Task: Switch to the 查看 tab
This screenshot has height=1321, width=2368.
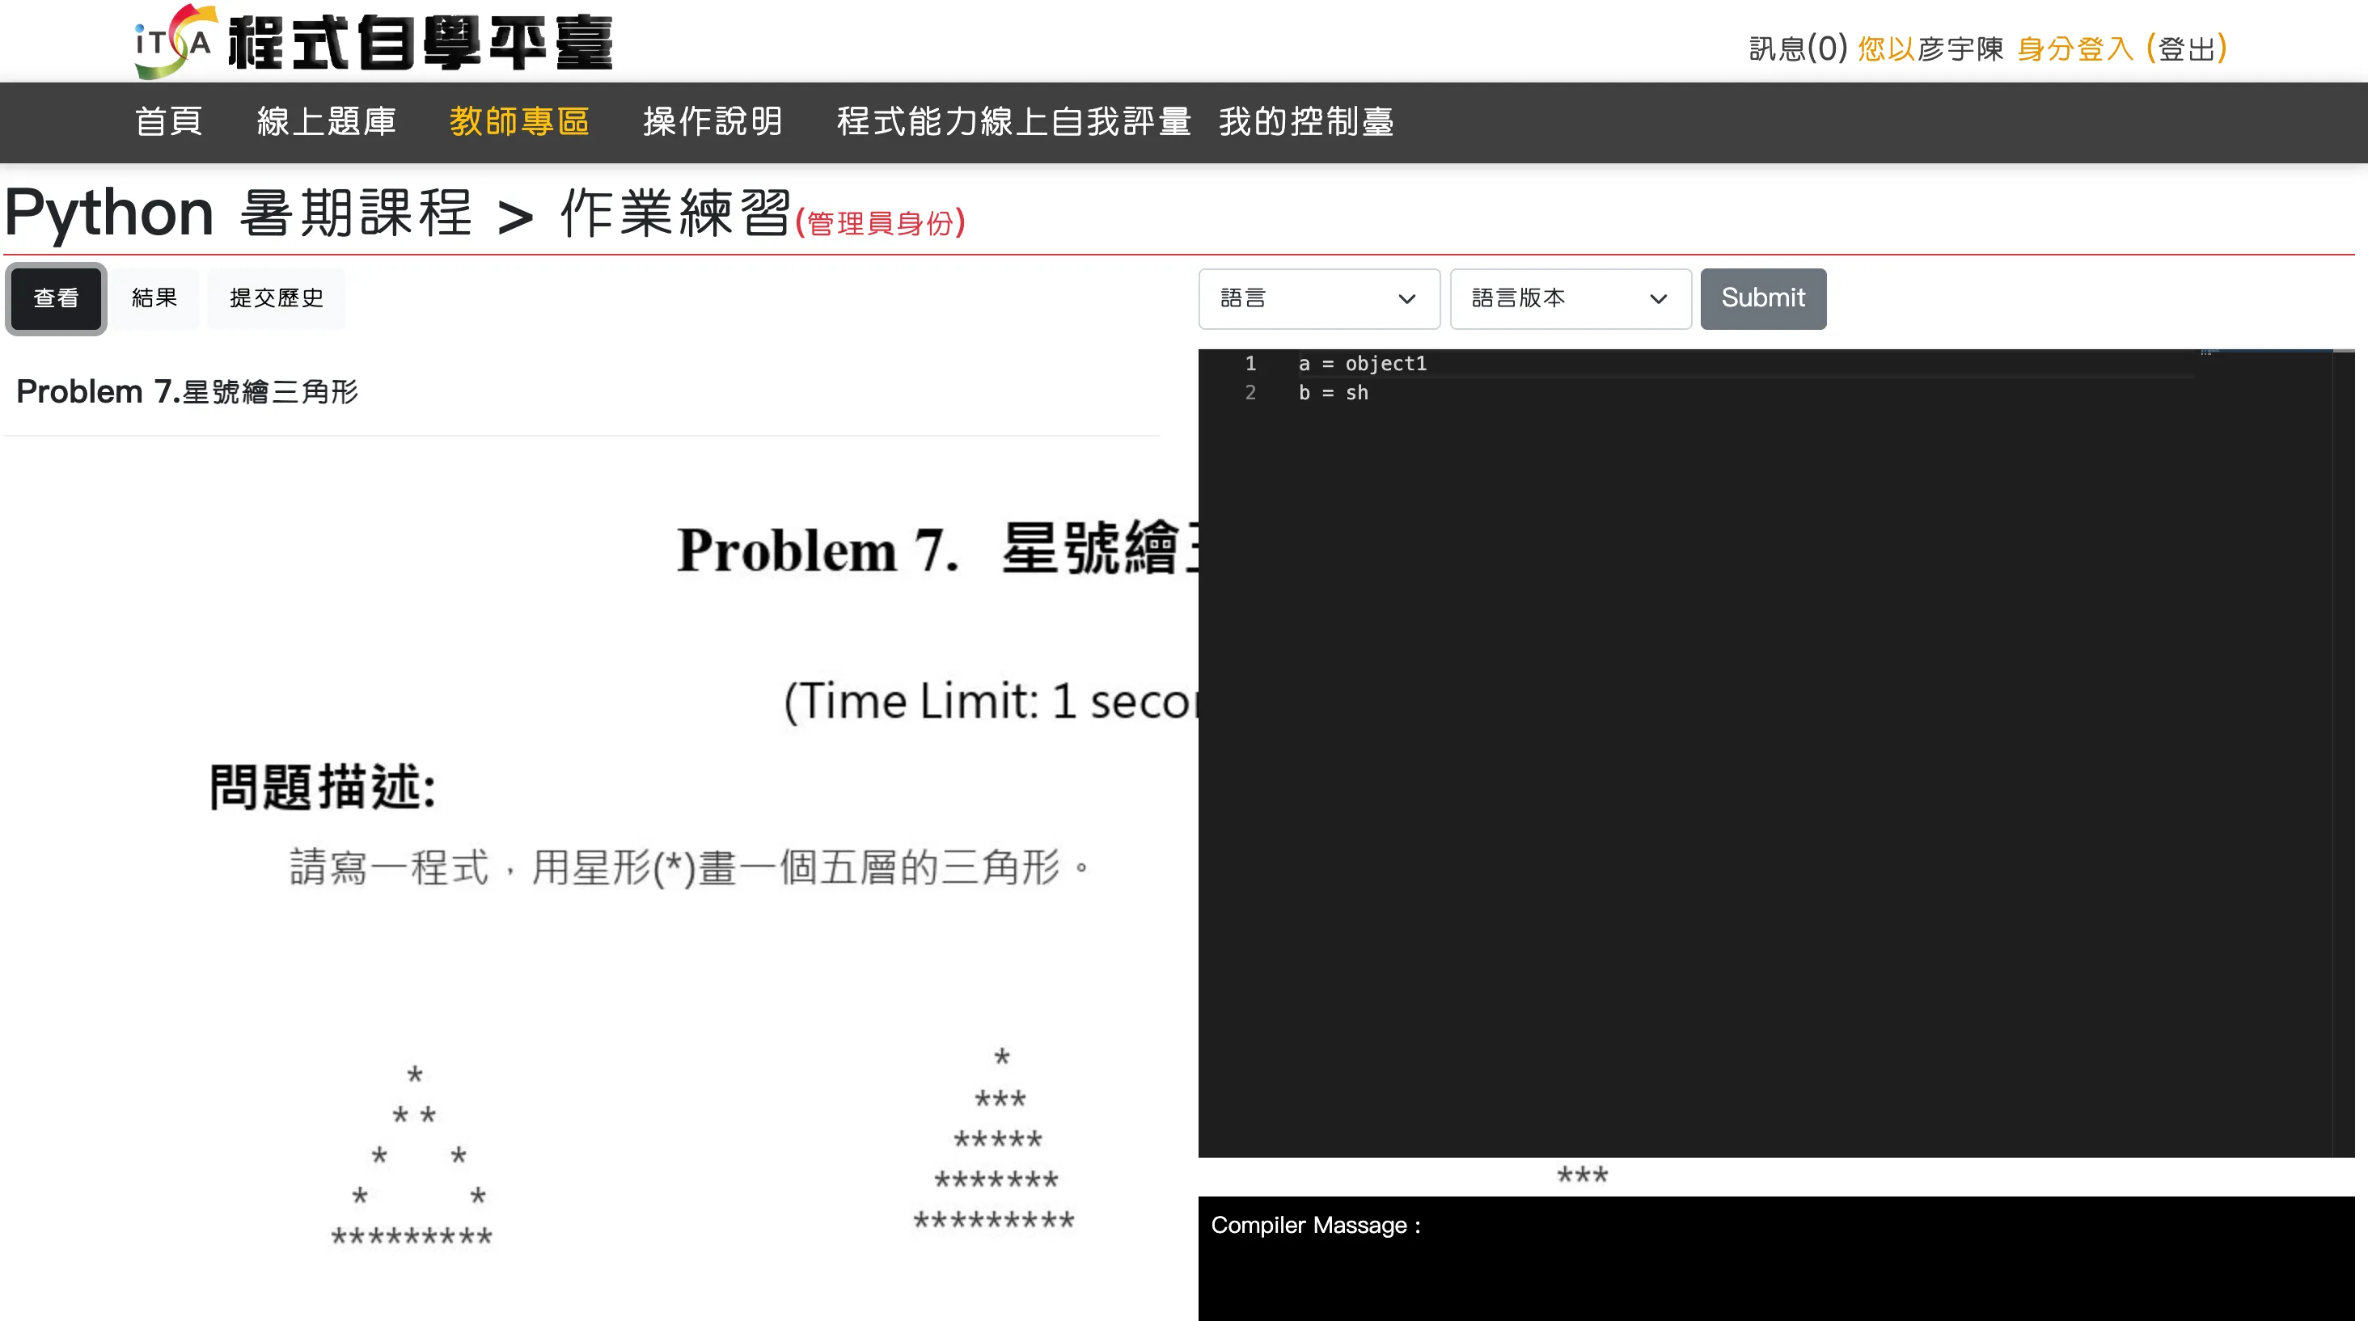Action: tap(56, 298)
